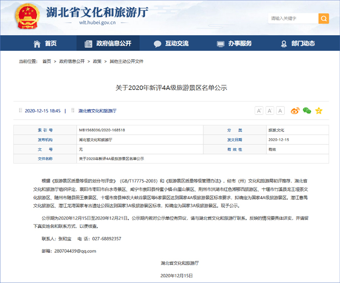Open the 政府信息公开 tab
This screenshot has width=340, height=283.
(x=108, y=43)
